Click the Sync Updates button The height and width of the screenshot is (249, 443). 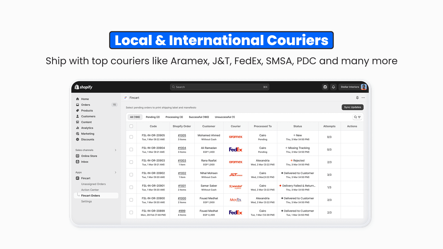[x=352, y=107]
